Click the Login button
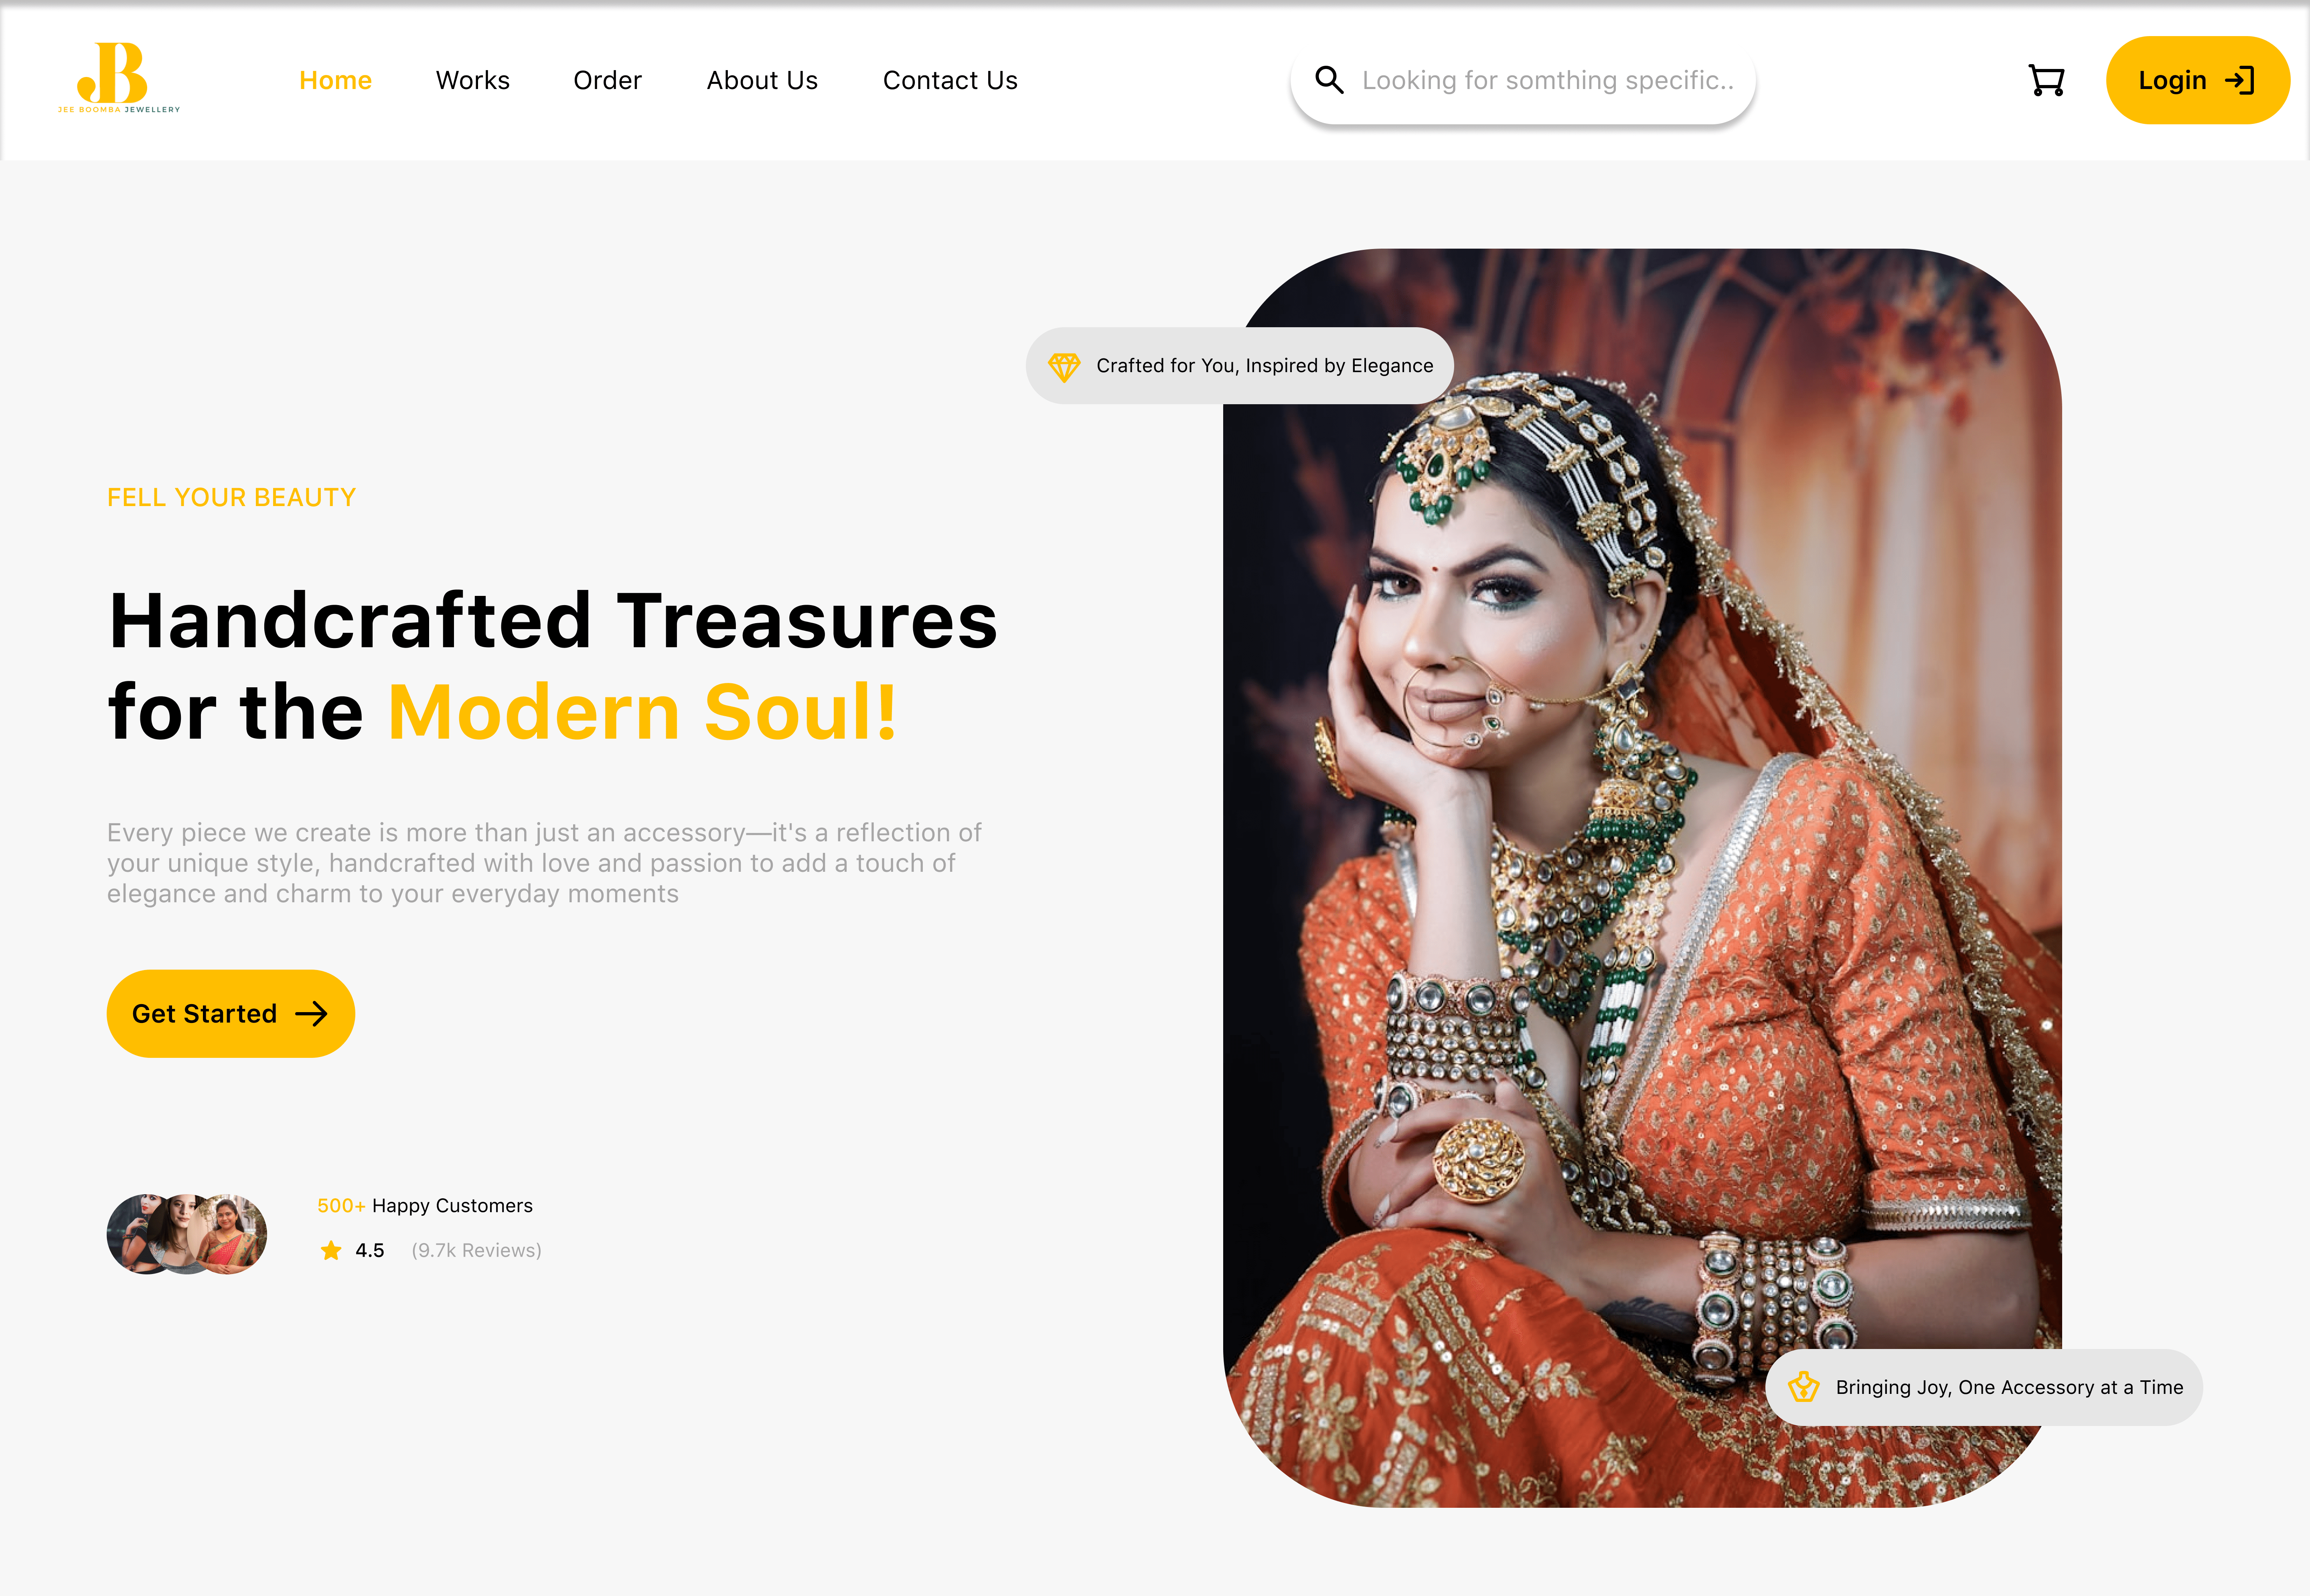2310x1596 pixels. tap(2197, 80)
